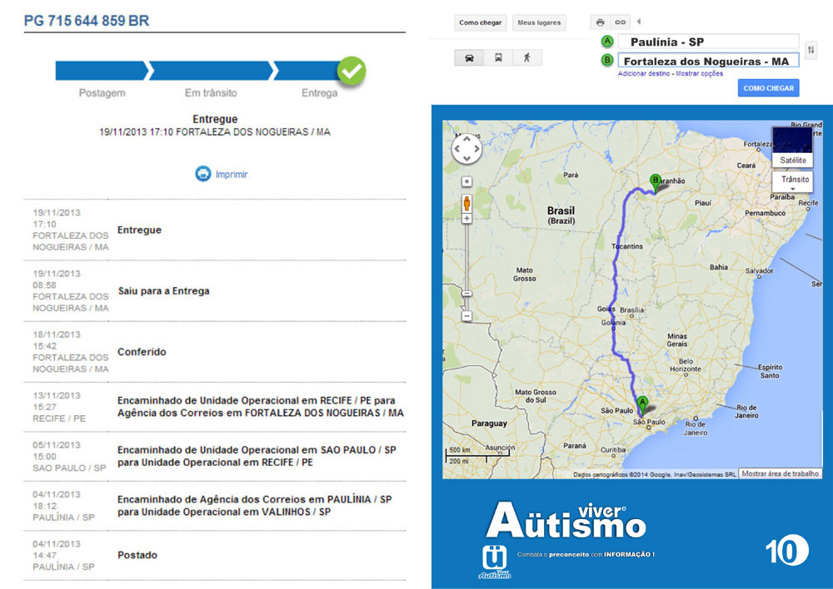This screenshot has height=589, width=833.
Task: Open the Trânsito dropdown on map
Action: [791, 181]
